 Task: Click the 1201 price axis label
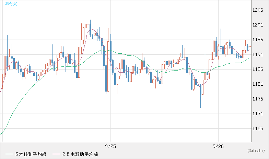(258, 25)
